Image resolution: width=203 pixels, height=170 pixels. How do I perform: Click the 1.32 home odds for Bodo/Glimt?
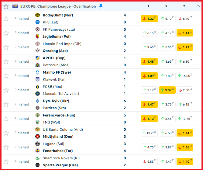149,19
